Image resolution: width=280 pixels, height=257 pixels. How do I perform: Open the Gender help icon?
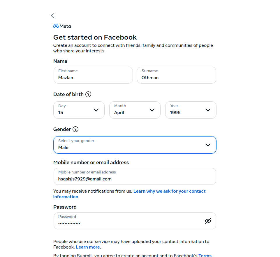click(x=75, y=129)
